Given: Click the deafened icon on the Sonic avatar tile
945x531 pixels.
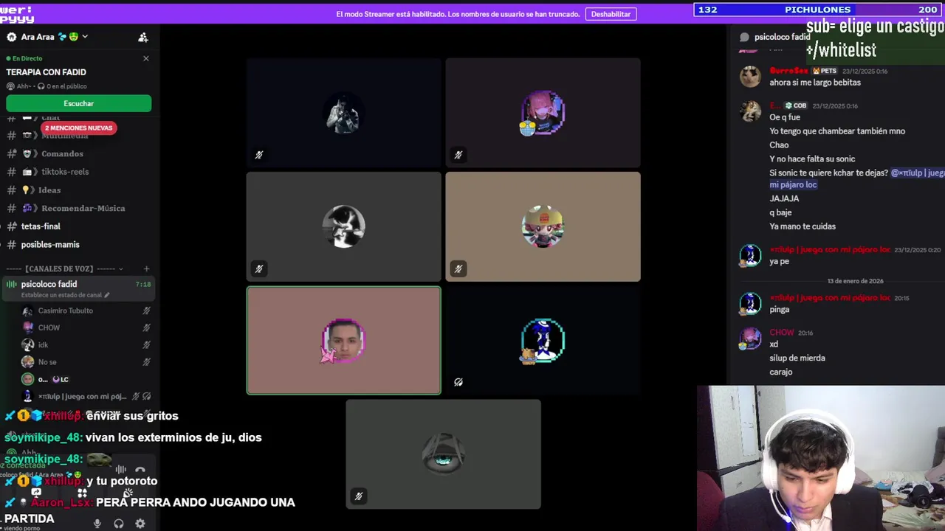Looking at the screenshot, I should click(458, 382).
